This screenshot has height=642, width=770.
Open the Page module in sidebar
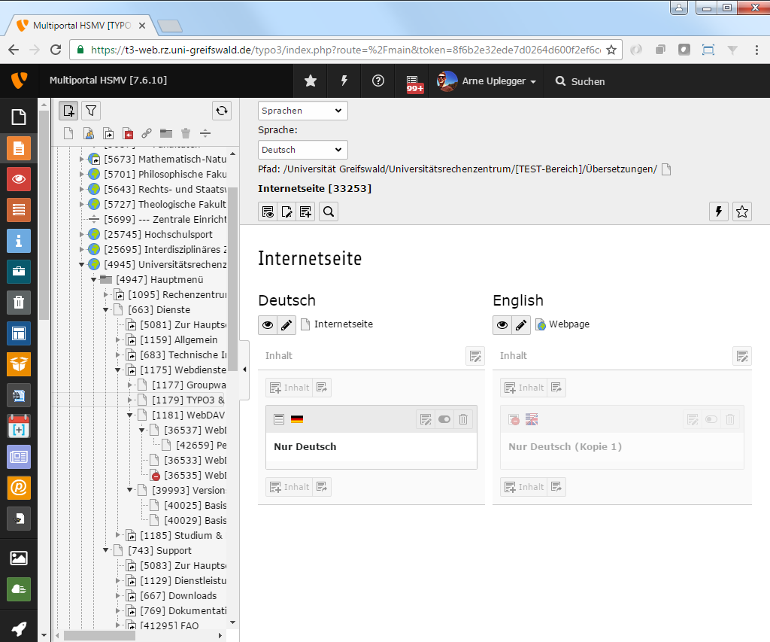pyautogui.click(x=19, y=148)
